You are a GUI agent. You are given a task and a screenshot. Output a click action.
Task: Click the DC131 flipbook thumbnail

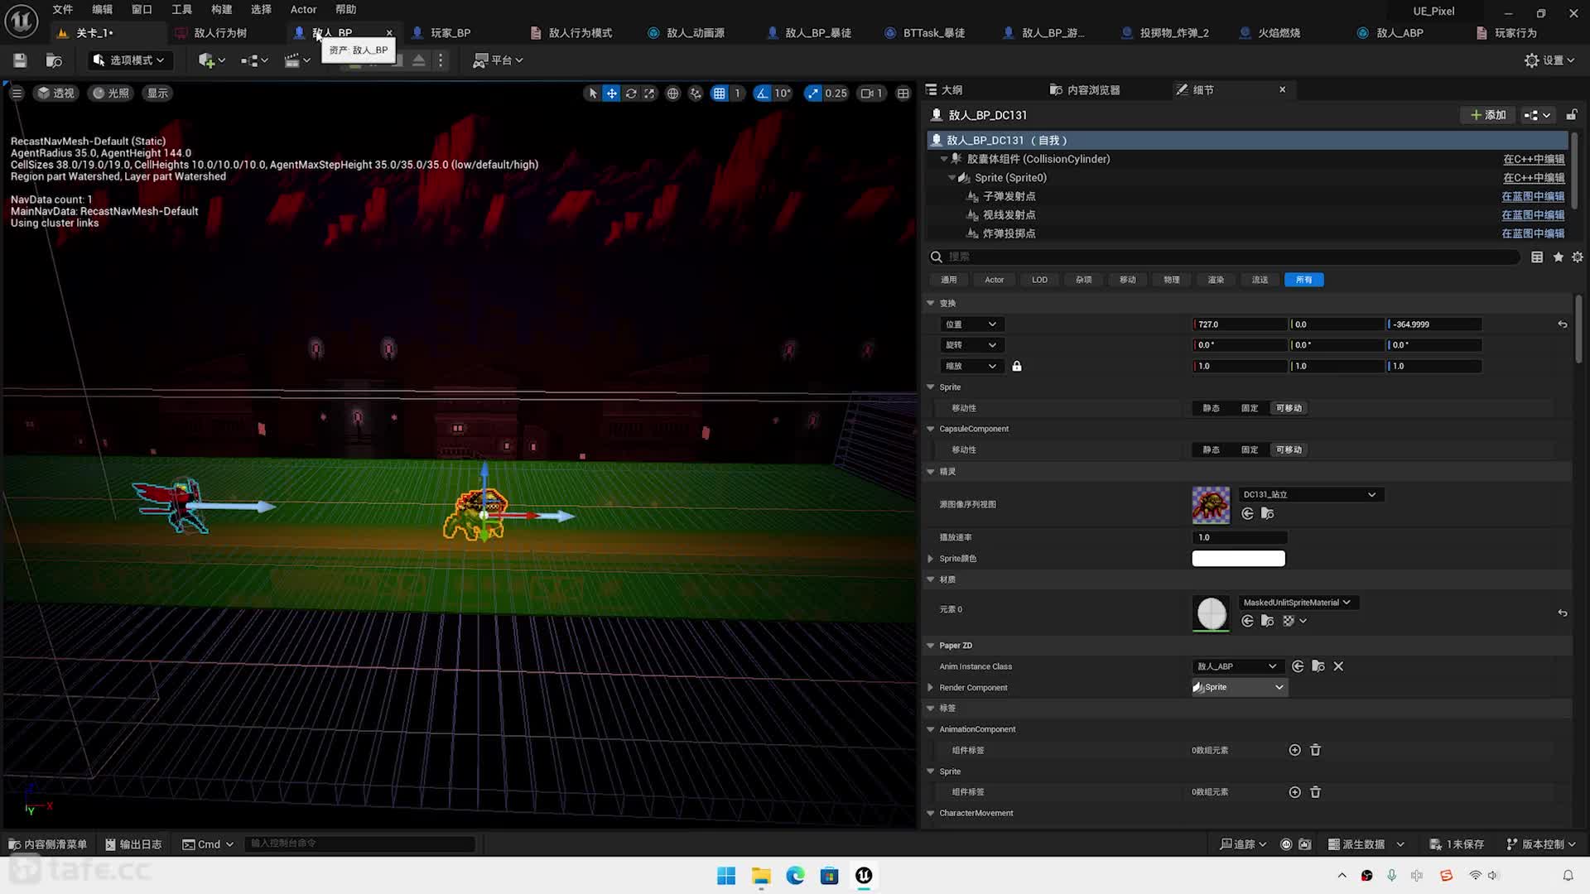(x=1211, y=505)
